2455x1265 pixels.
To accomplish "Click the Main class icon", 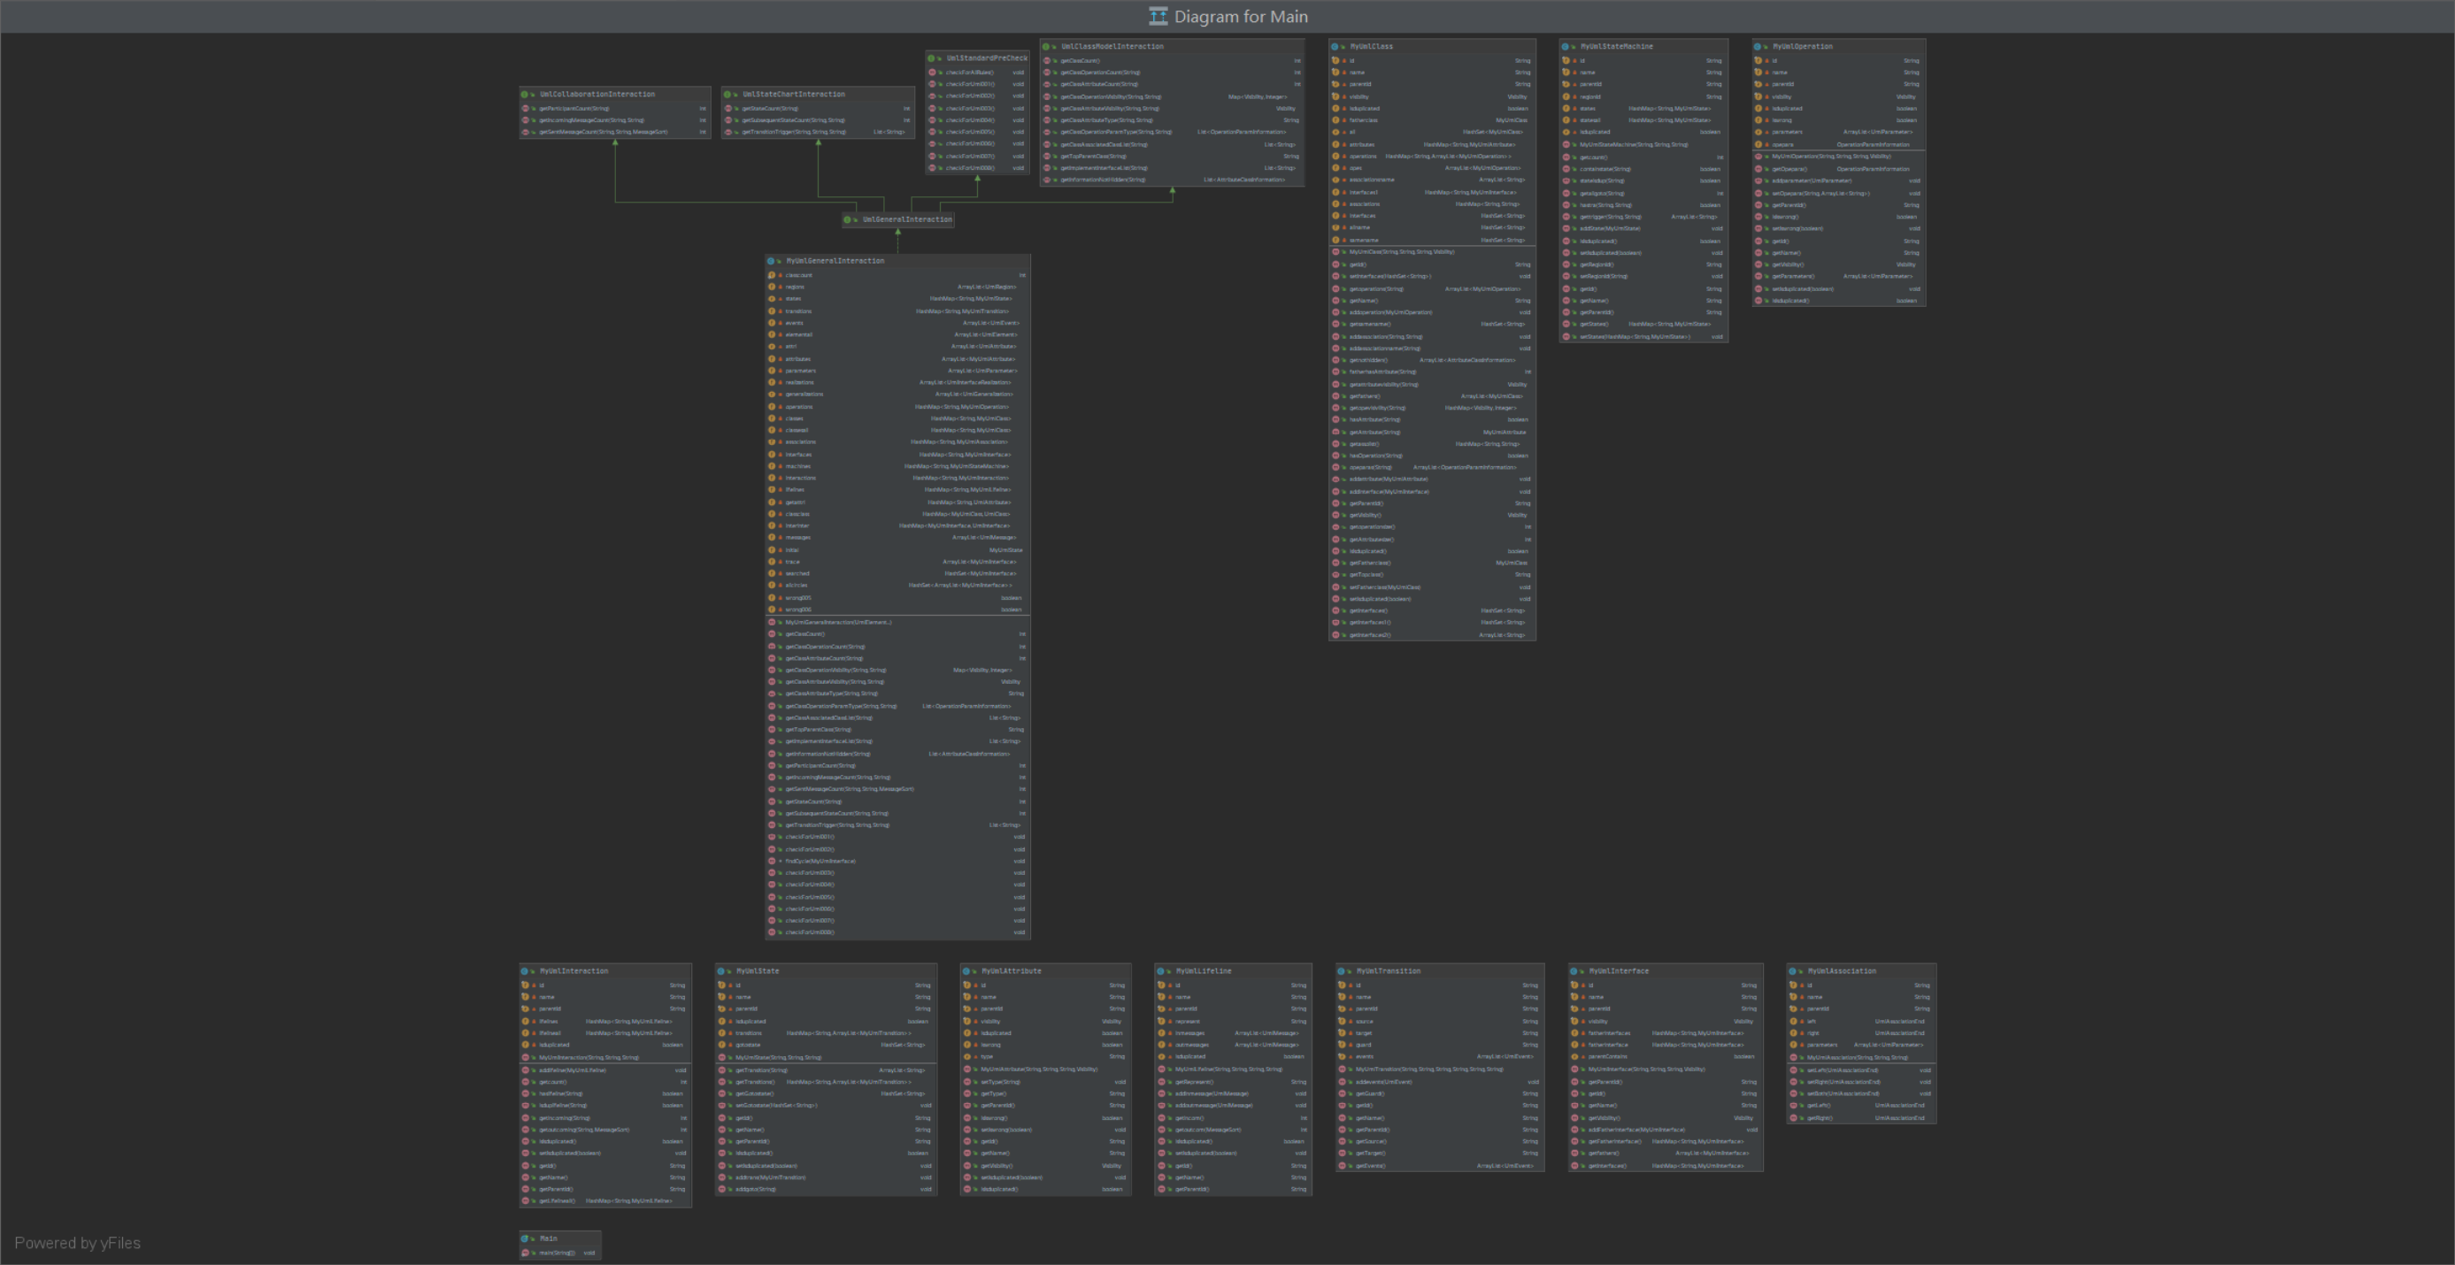I will point(525,1238).
